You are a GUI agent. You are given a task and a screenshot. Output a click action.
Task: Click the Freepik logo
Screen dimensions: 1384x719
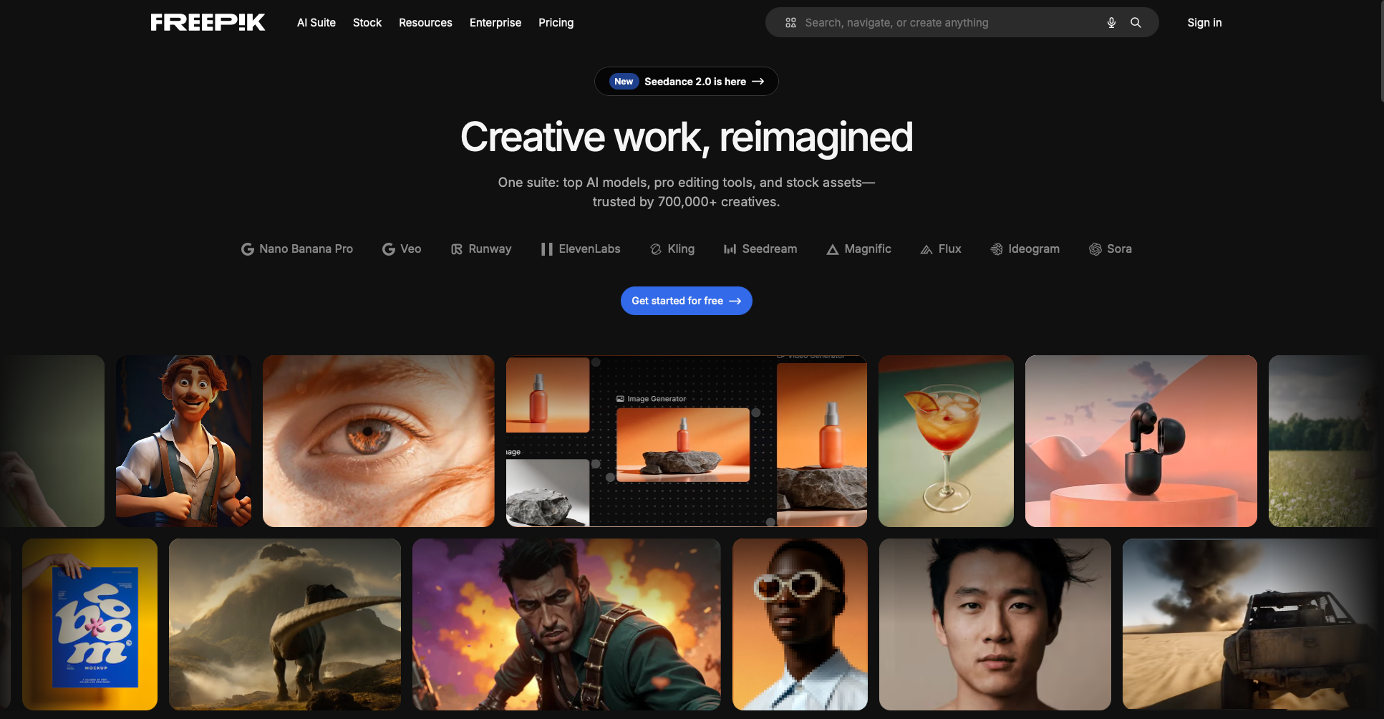click(x=208, y=22)
